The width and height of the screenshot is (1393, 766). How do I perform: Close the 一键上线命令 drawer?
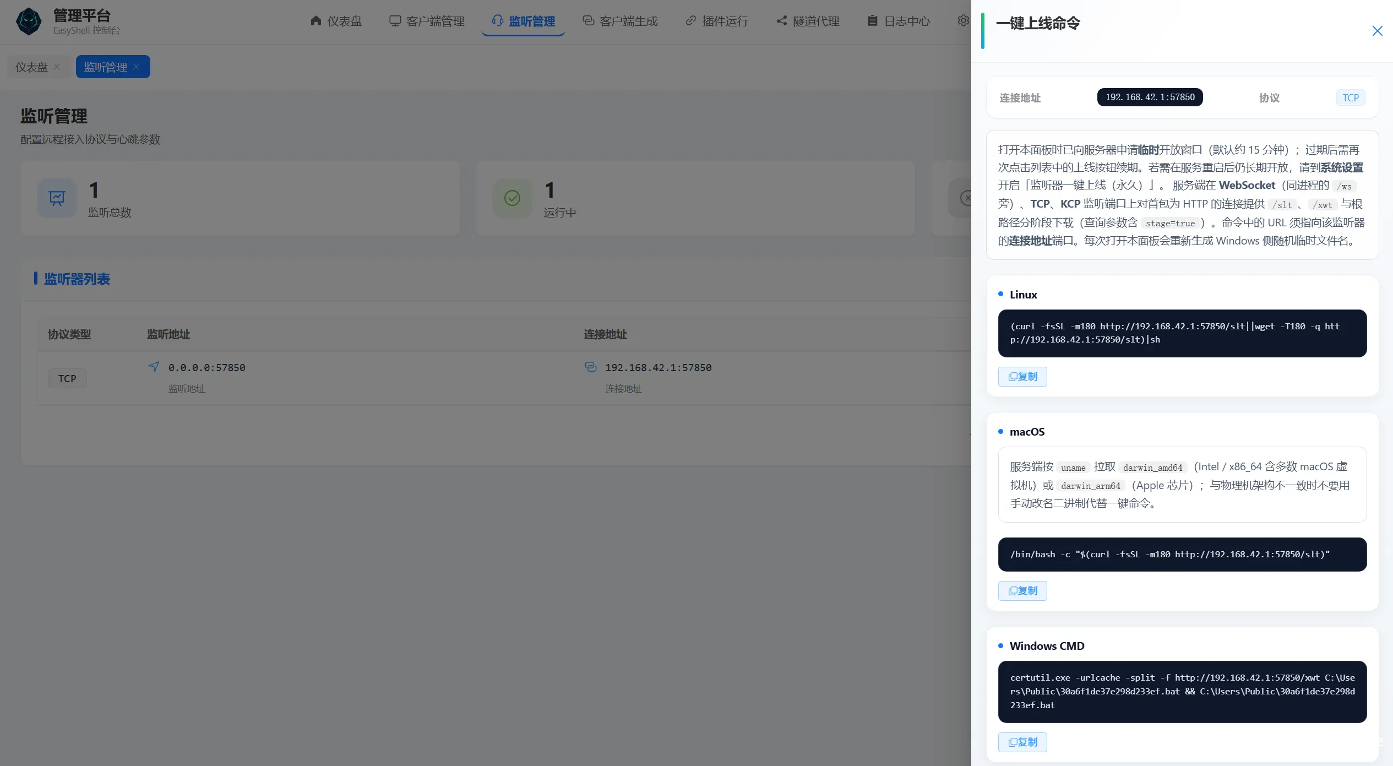[x=1377, y=31]
